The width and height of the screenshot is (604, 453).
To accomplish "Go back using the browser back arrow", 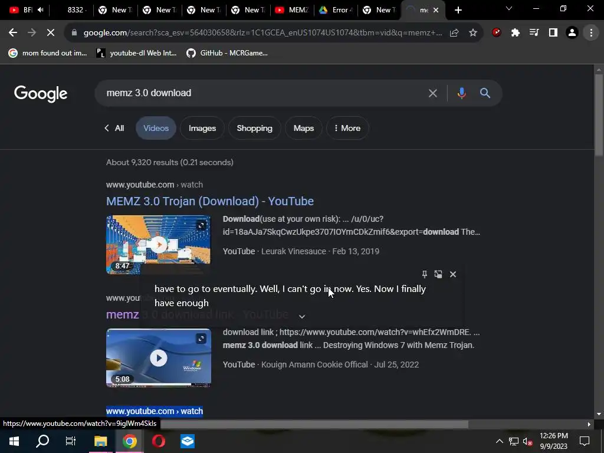I will pos(13,33).
